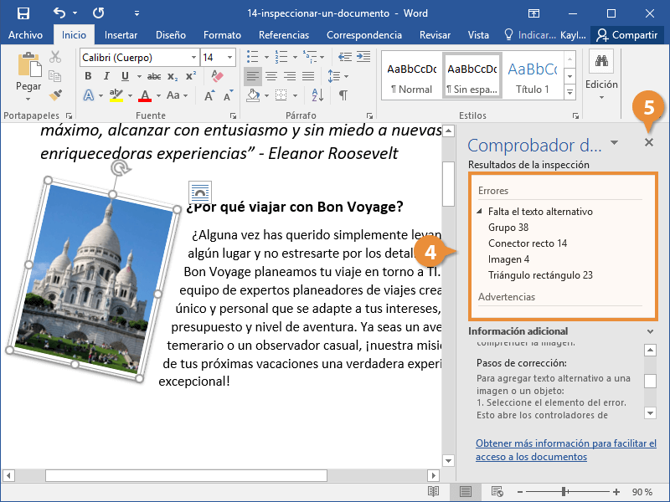
Task: Toggle strikethrough formatting
Action: point(154,76)
